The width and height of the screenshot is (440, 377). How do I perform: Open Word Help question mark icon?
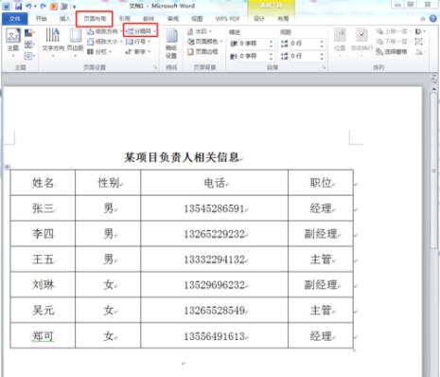click(x=433, y=19)
